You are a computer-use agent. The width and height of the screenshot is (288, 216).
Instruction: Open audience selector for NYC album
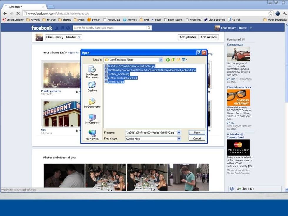(78, 131)
